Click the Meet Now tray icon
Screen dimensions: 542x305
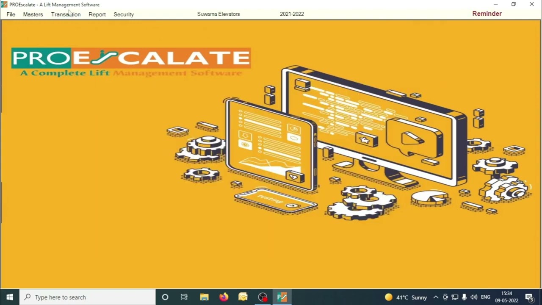click(445, 297)
